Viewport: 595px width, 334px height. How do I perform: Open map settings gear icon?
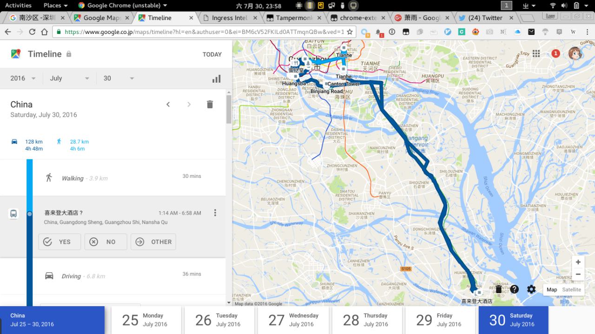tap(531, 289)
